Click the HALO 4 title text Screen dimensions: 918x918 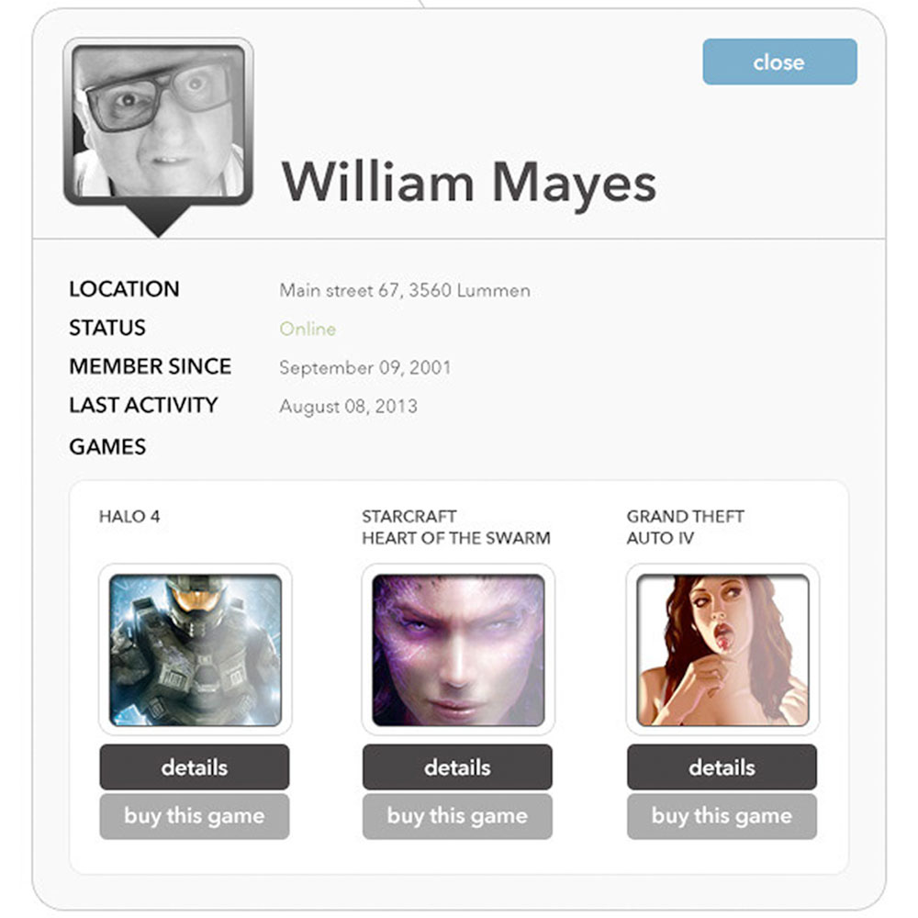click(129, 516)
